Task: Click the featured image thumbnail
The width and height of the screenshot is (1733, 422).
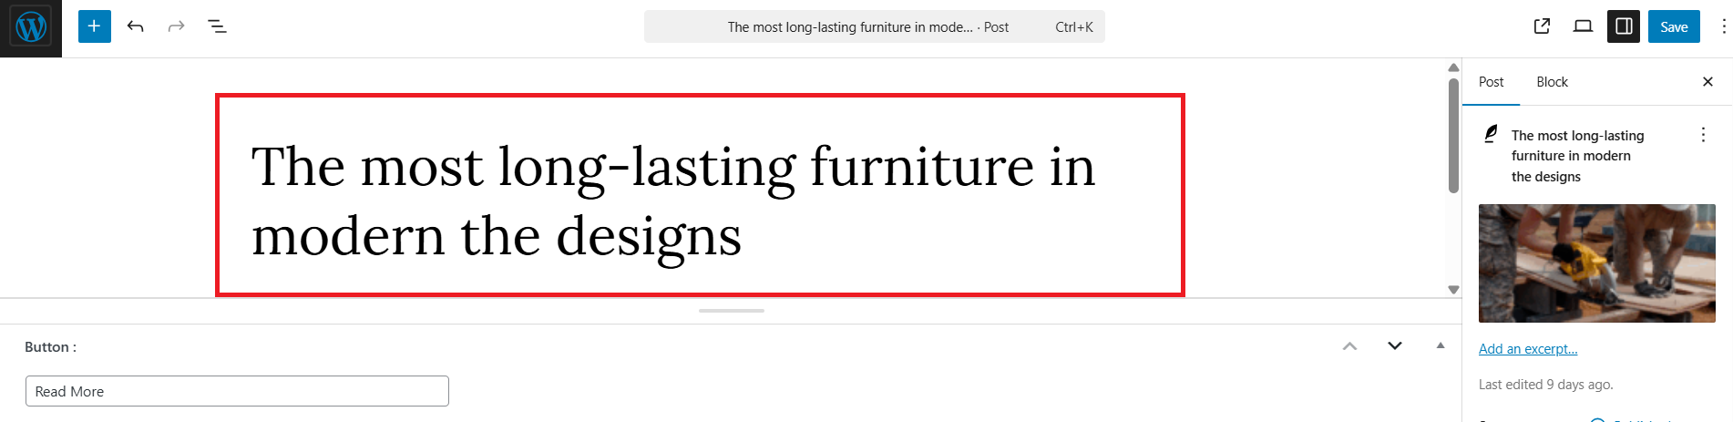Action: tap(1596, 263)
